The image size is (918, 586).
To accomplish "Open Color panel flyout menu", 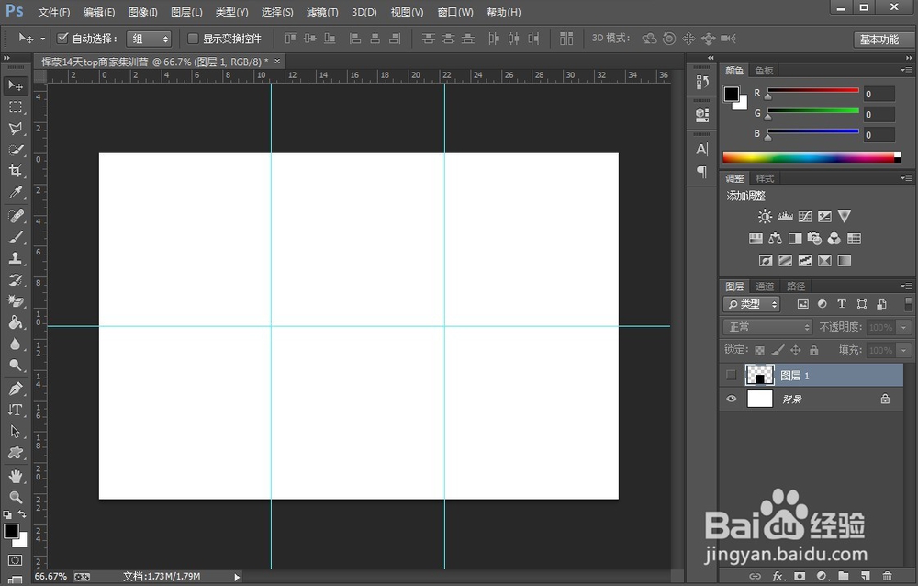I will [x=906, y=70].
